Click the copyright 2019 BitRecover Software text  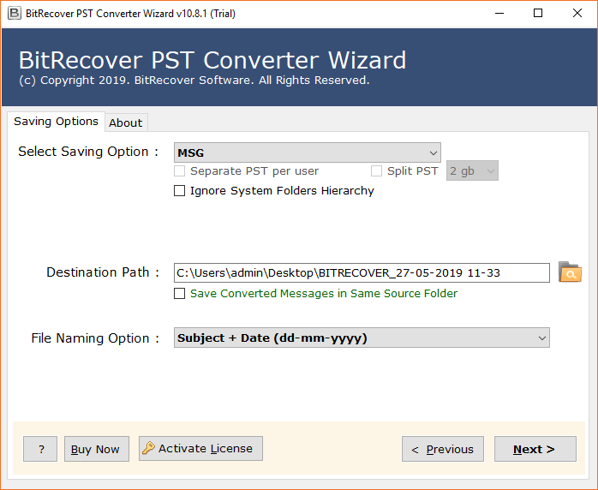(x=194, y=81)
